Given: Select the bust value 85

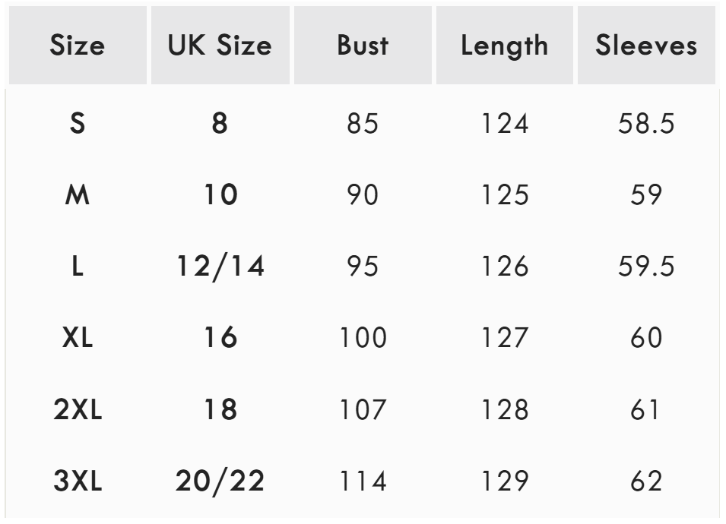Looking at the screenshot, I should point(363,124).
